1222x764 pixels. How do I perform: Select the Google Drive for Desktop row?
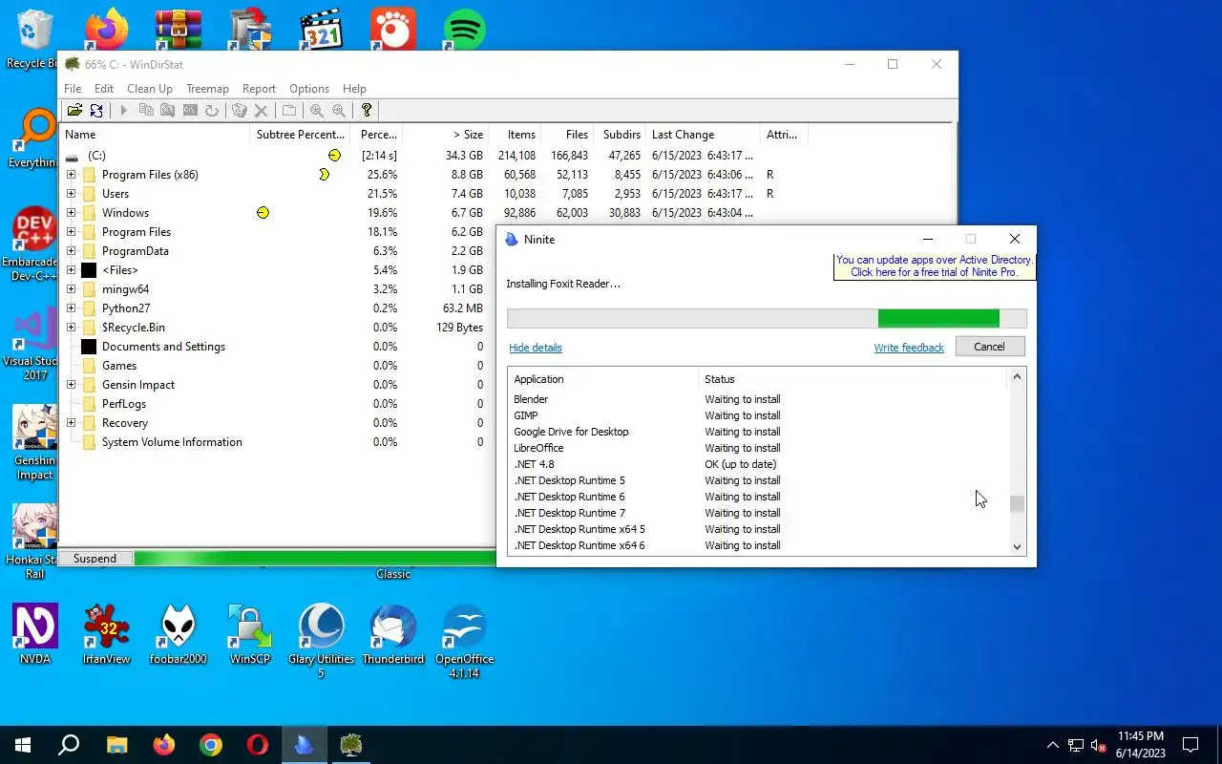(759, 432)
